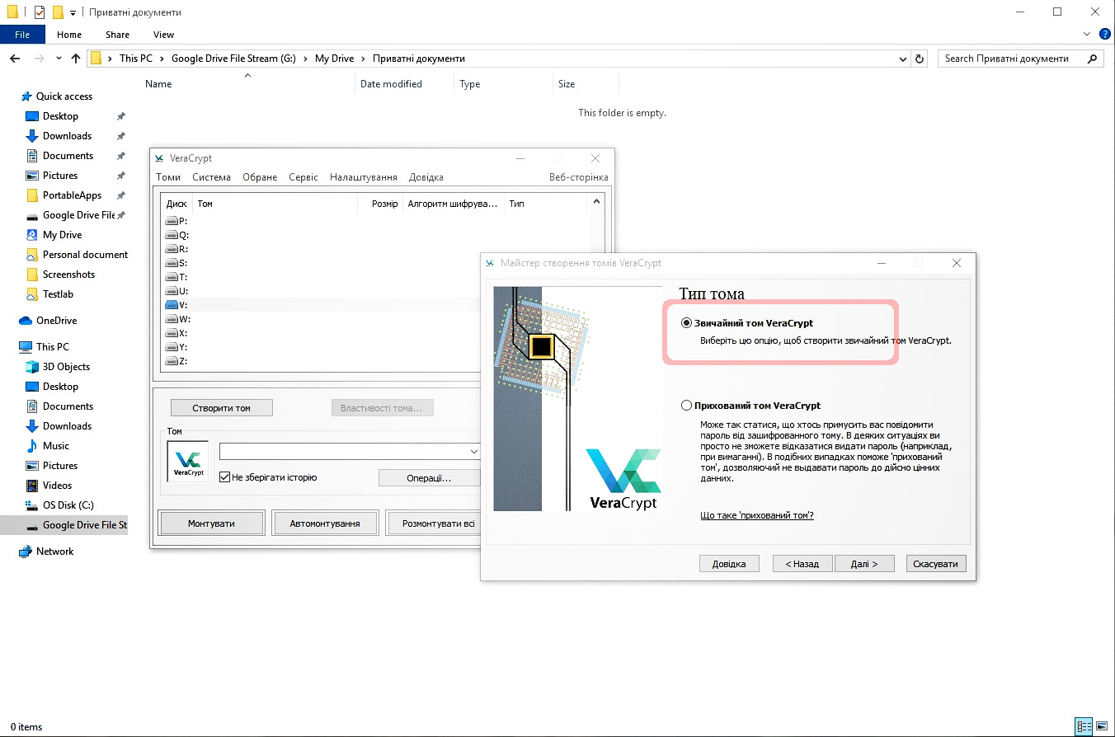
Task: Open Music folder in sidebar
Action: click(x=56, y=446)
